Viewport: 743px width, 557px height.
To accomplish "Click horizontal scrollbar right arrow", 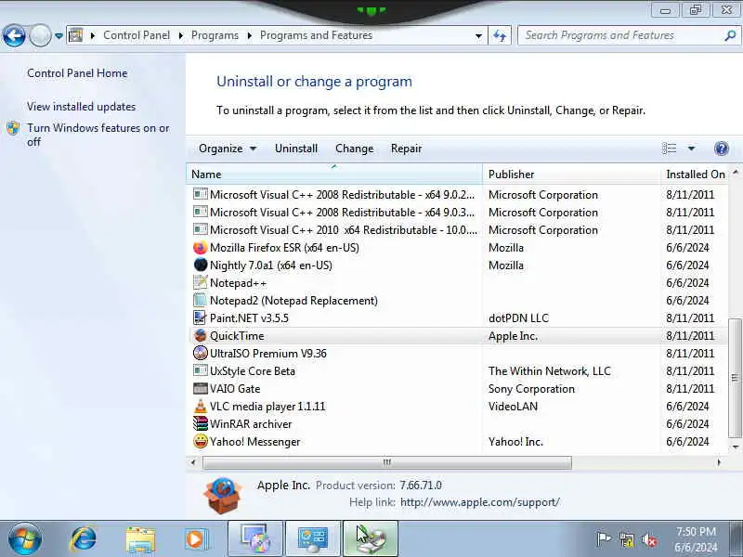I will click(719, 462).
